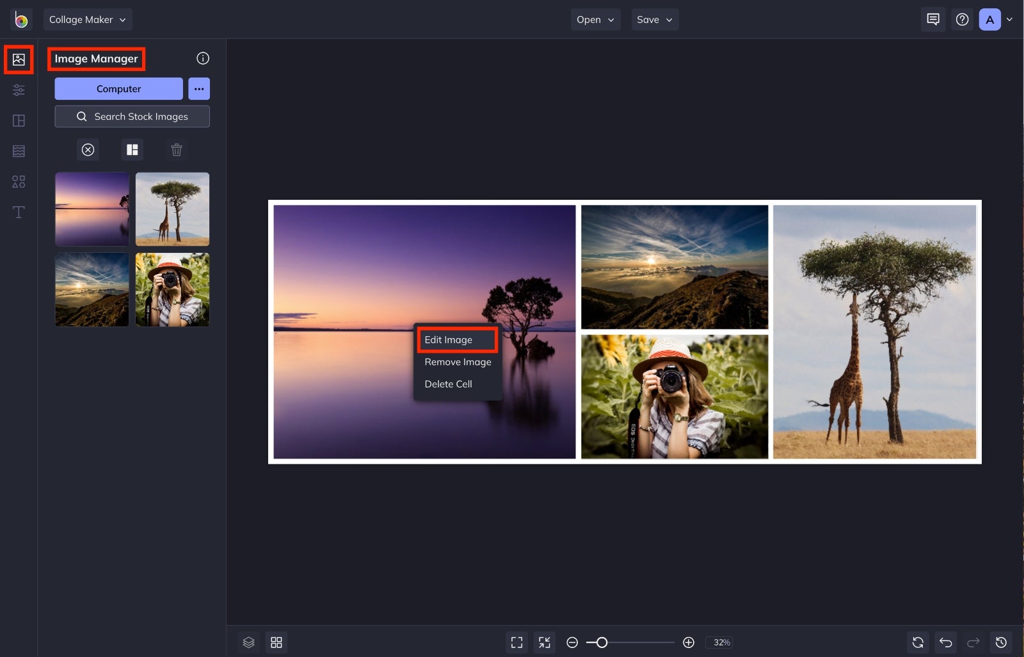Click the Computer upload button

118,88
